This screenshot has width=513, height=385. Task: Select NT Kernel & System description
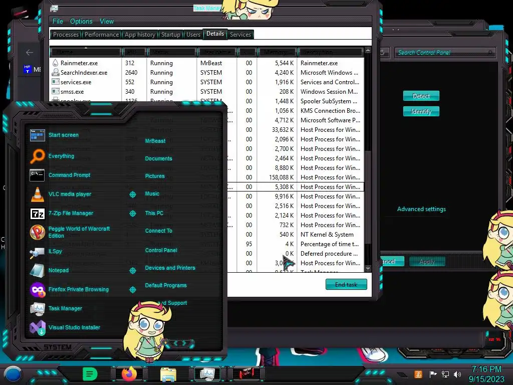pyautogui.click(x=327, y=235)
